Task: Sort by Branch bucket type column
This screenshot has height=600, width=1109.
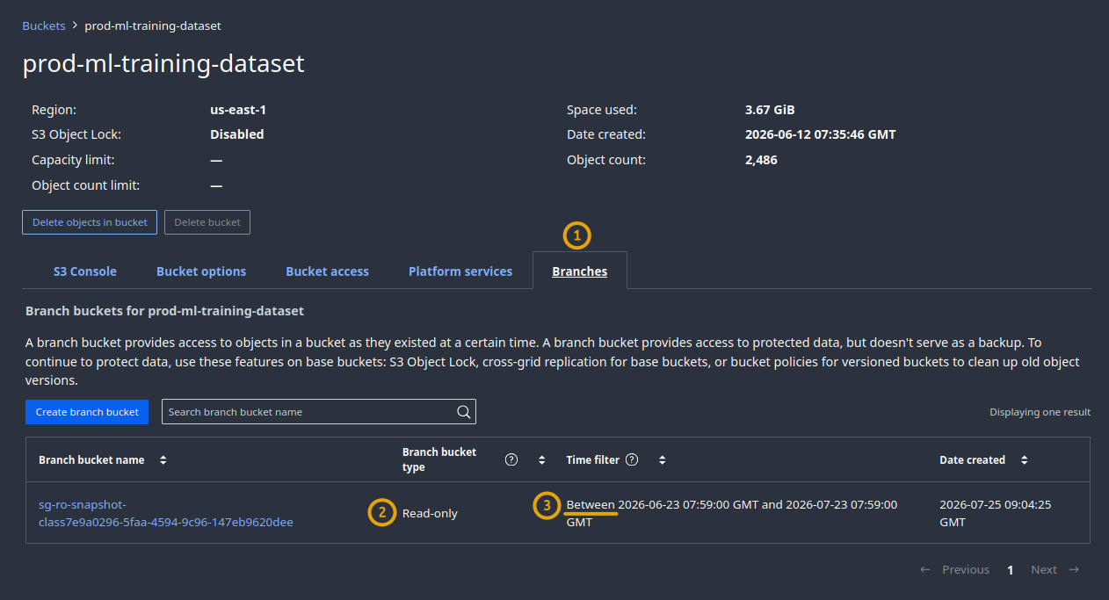Action: (x=542, y=460)
